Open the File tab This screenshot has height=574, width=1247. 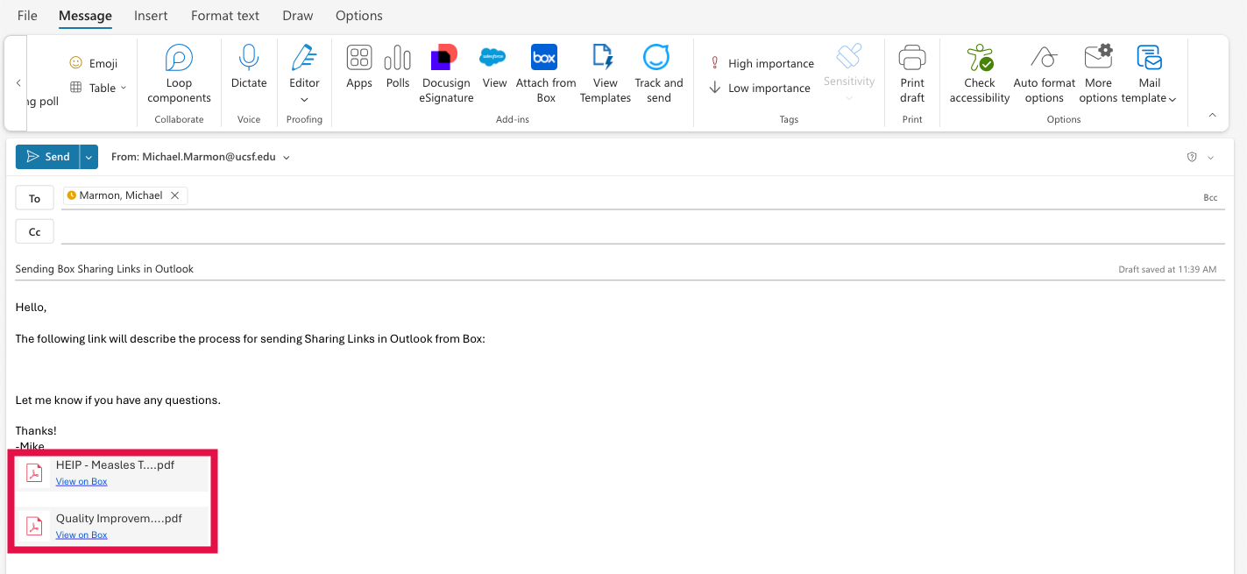click(x=27, y=16)
